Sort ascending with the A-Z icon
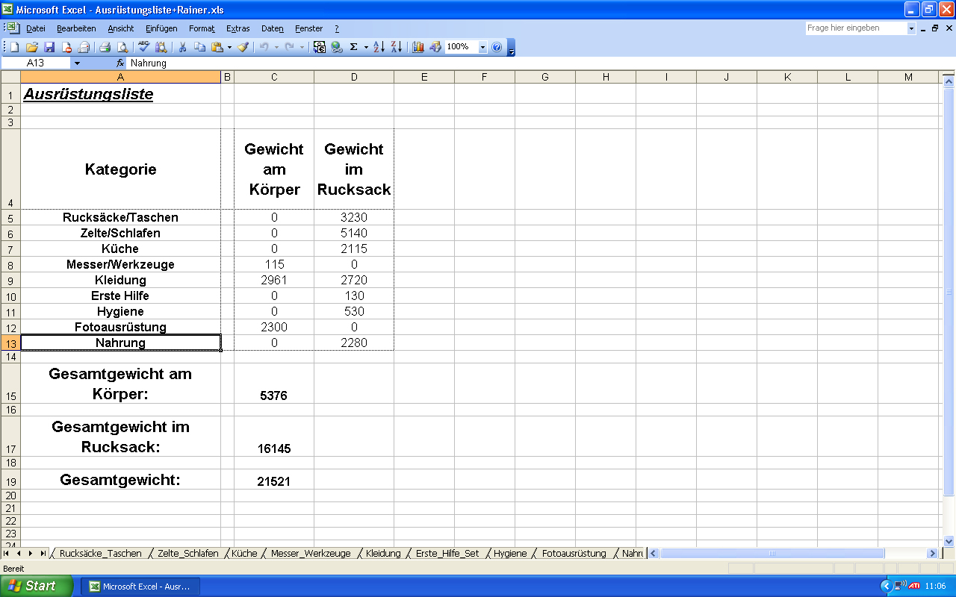 (379, 47)
